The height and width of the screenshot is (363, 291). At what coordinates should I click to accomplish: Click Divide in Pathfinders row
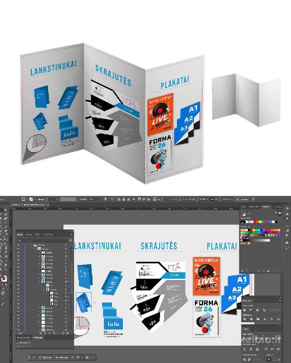(x=245, y=319)
